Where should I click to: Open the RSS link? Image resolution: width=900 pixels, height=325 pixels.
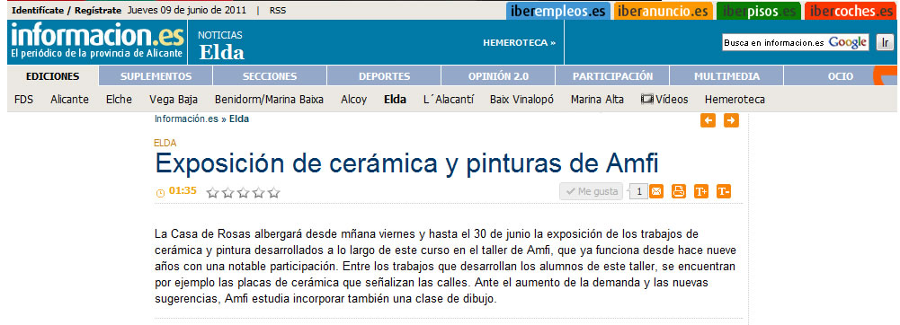[278, 10]
